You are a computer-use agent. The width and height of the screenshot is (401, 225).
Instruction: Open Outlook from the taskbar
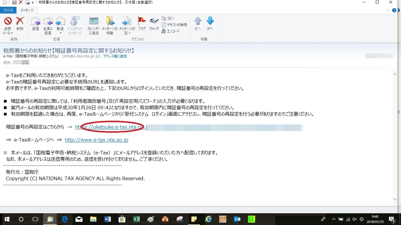[x=237, y=219]
